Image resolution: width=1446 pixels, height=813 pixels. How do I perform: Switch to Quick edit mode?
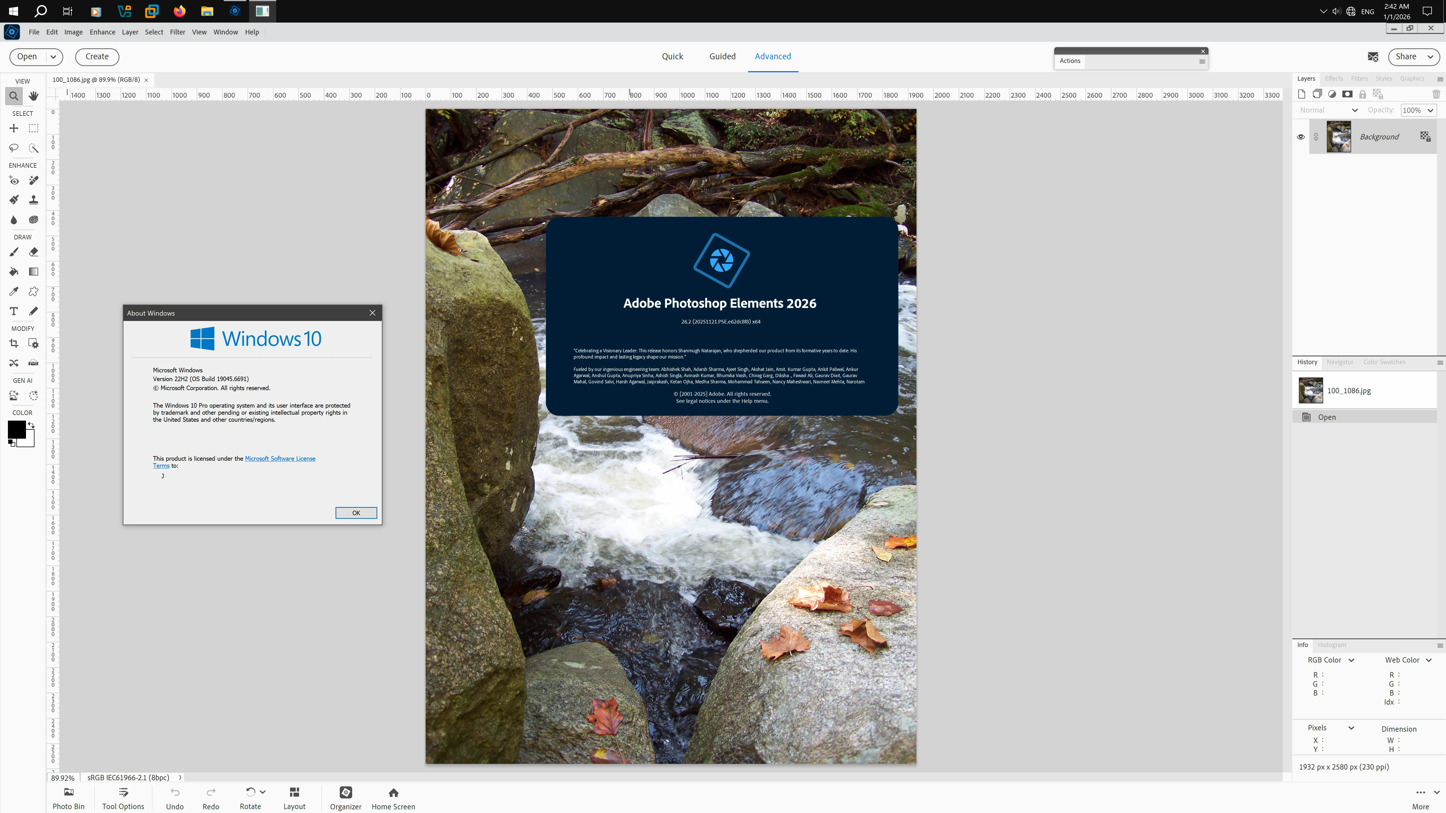(672, 56)
